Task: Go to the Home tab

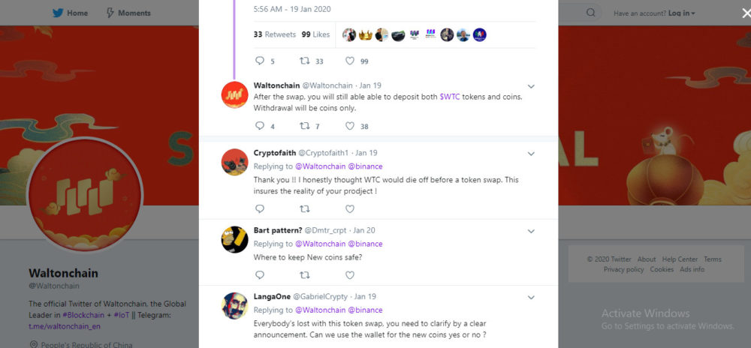Action: point(70,13)
